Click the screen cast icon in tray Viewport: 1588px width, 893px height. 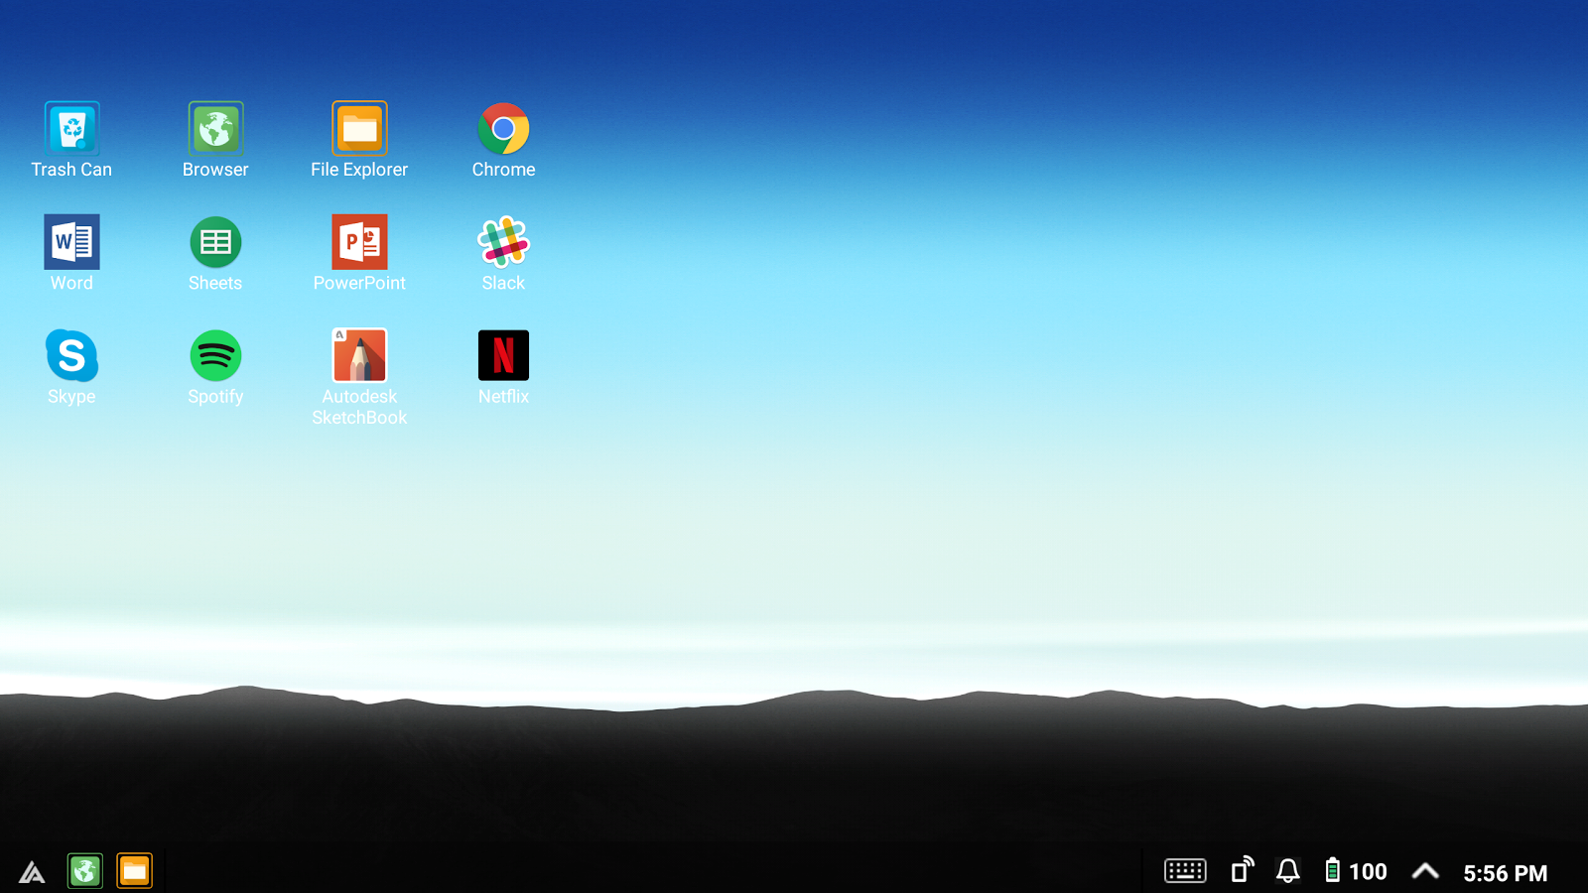click(1243, 870)
